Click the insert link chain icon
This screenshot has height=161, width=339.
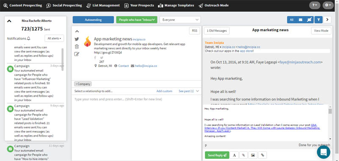[262, 155]
